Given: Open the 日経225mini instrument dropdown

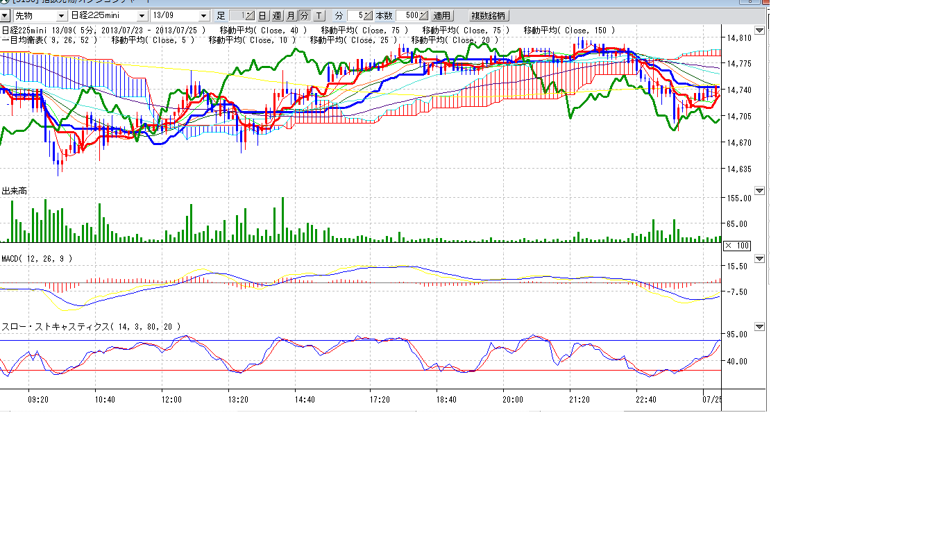Looking at the screenshot, I should coord(142,15).
